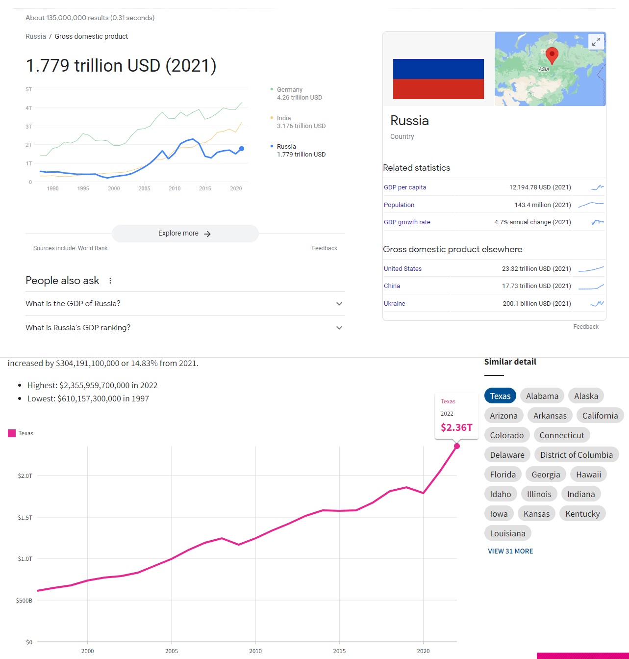The height and width of the screenshot is (659, 629).
Task: Expand "What is the GDP of Russia?"
Action: click(x=185, y=304)
